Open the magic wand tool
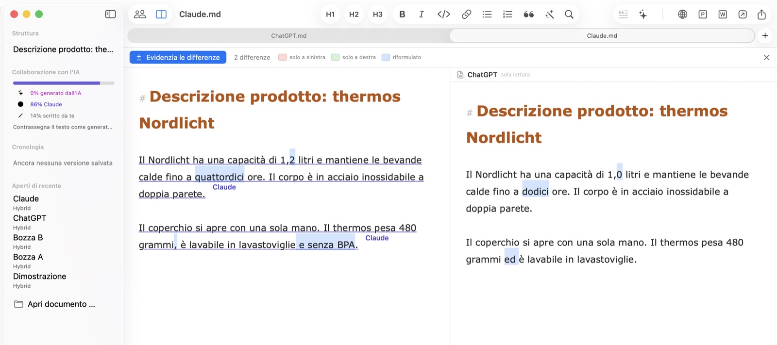Screen dimensions: 777x345 coord(550,14)
